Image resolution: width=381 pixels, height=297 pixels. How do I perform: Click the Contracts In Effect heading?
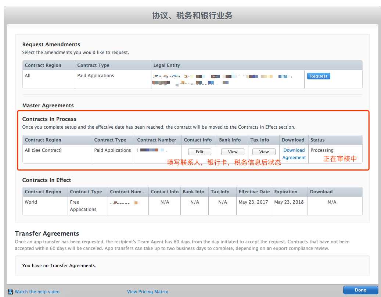pos(46,180)
